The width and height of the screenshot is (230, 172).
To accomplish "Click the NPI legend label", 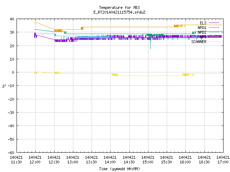I will [203, 37].
